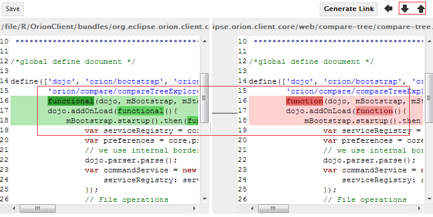Image resolution: width=433 pixels, height=217 pixels.
Task: Left arrow of left editor horizontal scrollbar
Action: (14, 209)
